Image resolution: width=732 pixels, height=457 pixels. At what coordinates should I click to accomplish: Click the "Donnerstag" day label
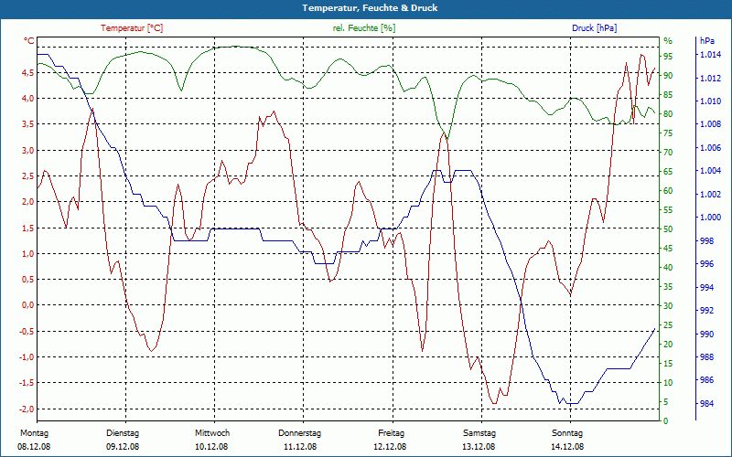(x=300, y=433)
